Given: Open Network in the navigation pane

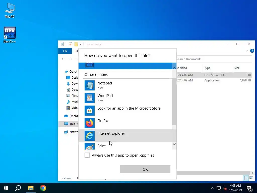Looking at the screenshot, I should tap(71, 132).
